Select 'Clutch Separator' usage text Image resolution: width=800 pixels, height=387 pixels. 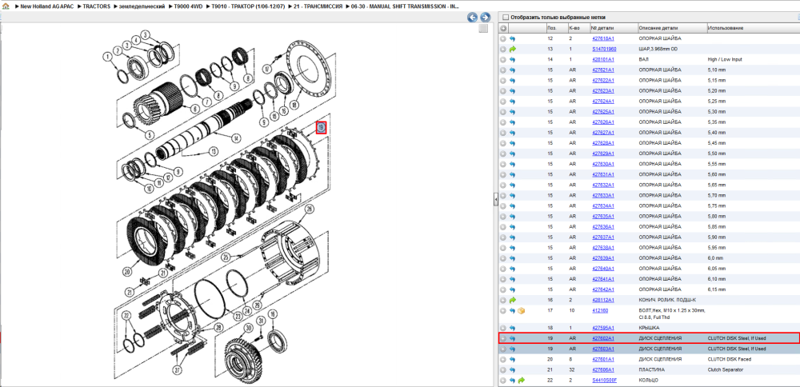[725, 369]
